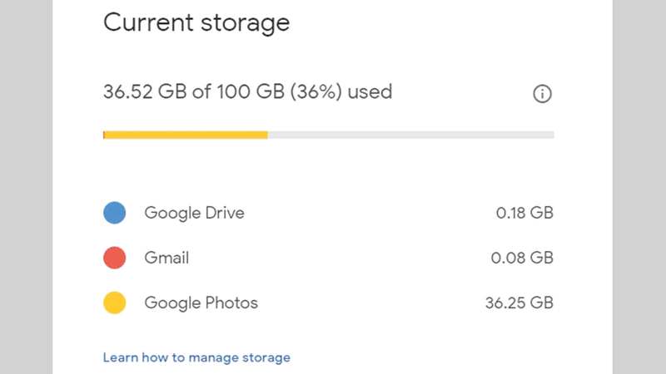Click the (36%) percentage in usage summary
The height and width of the screenshot is (374, 666).
point(313,91)
